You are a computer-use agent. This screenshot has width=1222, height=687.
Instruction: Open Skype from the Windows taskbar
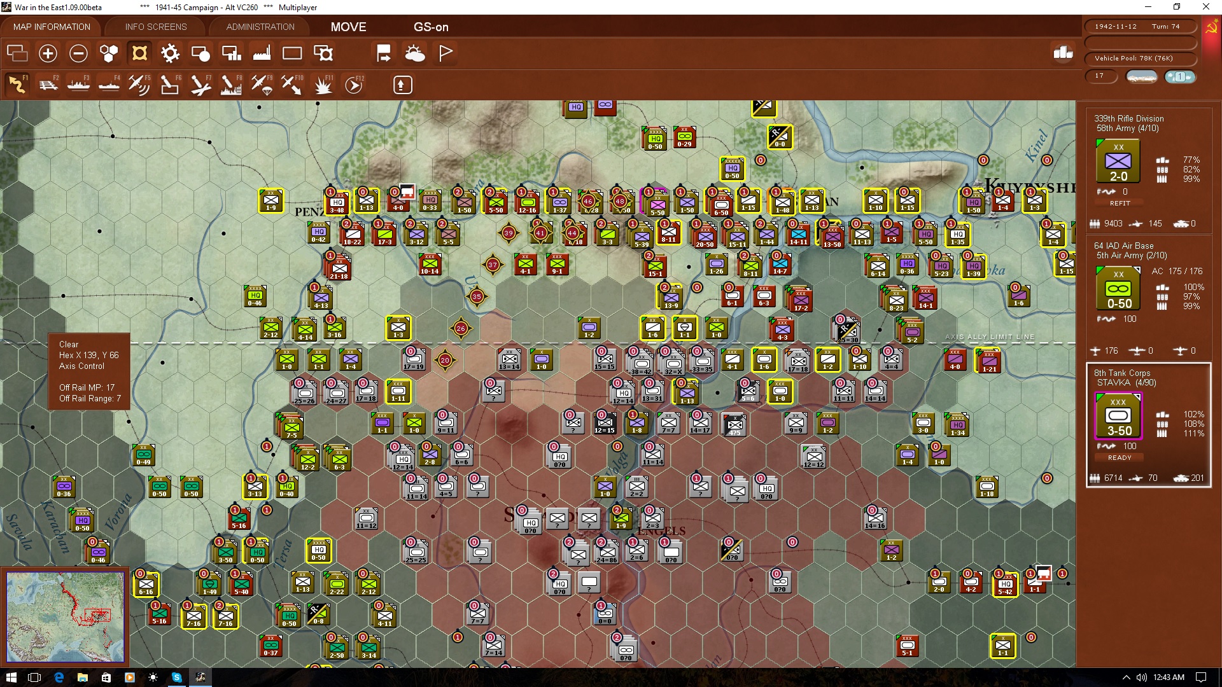tap(176, 677)
